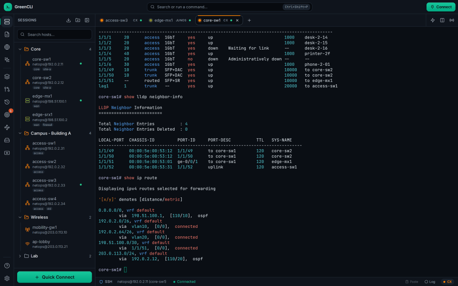Open the download-to-tray sidebar icon

pyautogui.click(x=7, y=153)
